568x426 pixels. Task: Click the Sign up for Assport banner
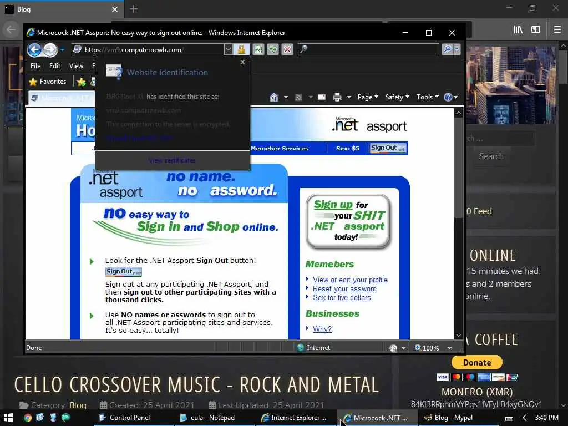pyautogui.click(x=348, y=222)
